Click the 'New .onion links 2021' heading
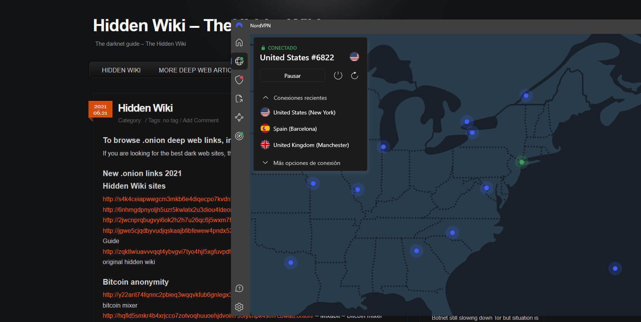641x322 pixels. click(142, 173)
